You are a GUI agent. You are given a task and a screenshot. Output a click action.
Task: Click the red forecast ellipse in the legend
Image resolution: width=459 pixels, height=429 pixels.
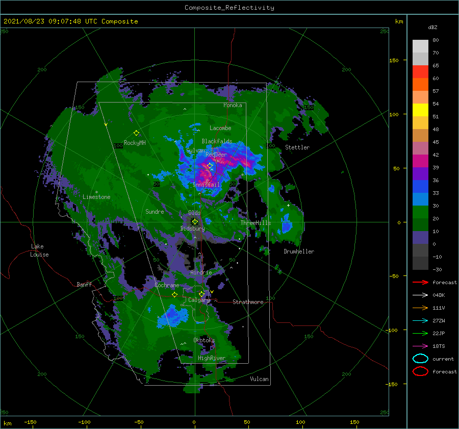tap(420, 371)
